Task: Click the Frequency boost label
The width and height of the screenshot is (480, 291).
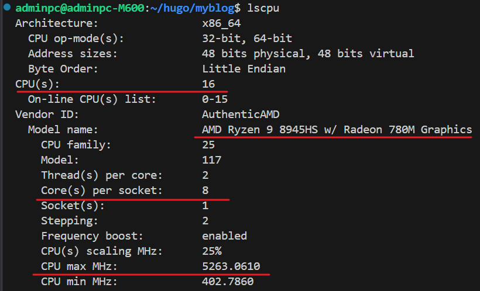Action: point(92,236)
